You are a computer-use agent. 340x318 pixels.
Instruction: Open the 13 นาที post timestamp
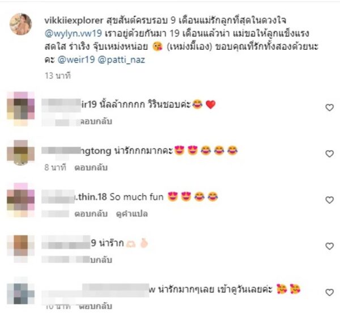click(58, 76)
